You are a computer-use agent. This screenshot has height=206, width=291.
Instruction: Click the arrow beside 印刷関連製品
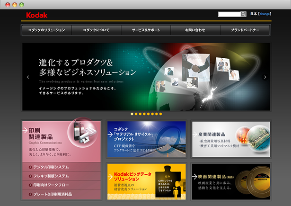25,130
